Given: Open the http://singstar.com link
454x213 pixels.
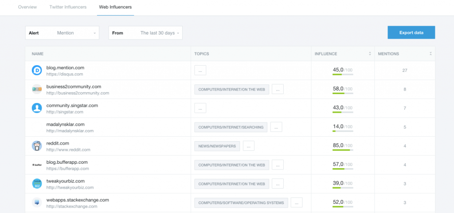Looking at the screenshot, I should [x=65, y=112].
